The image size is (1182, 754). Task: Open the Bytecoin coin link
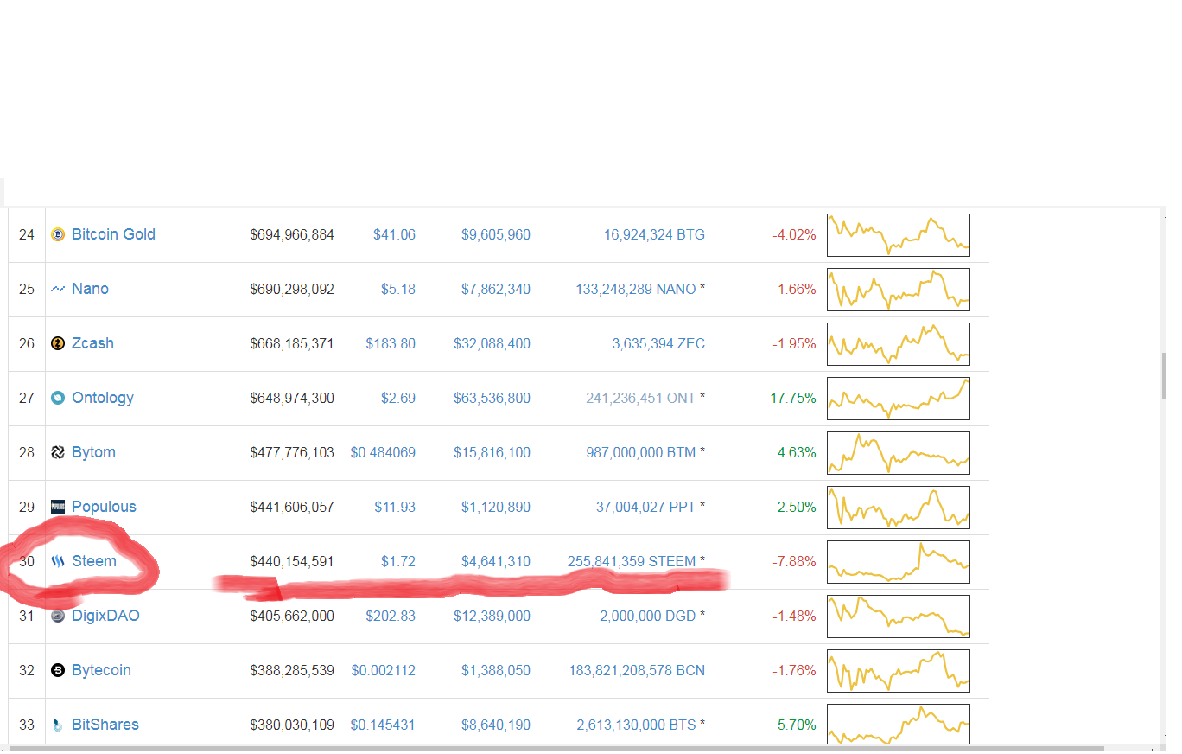pos(101,670)
